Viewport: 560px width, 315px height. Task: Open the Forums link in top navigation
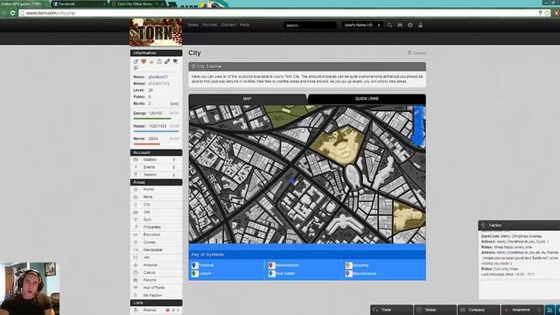point(210,25)
